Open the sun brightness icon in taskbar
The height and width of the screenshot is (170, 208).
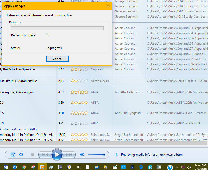[x=78, y=167]
